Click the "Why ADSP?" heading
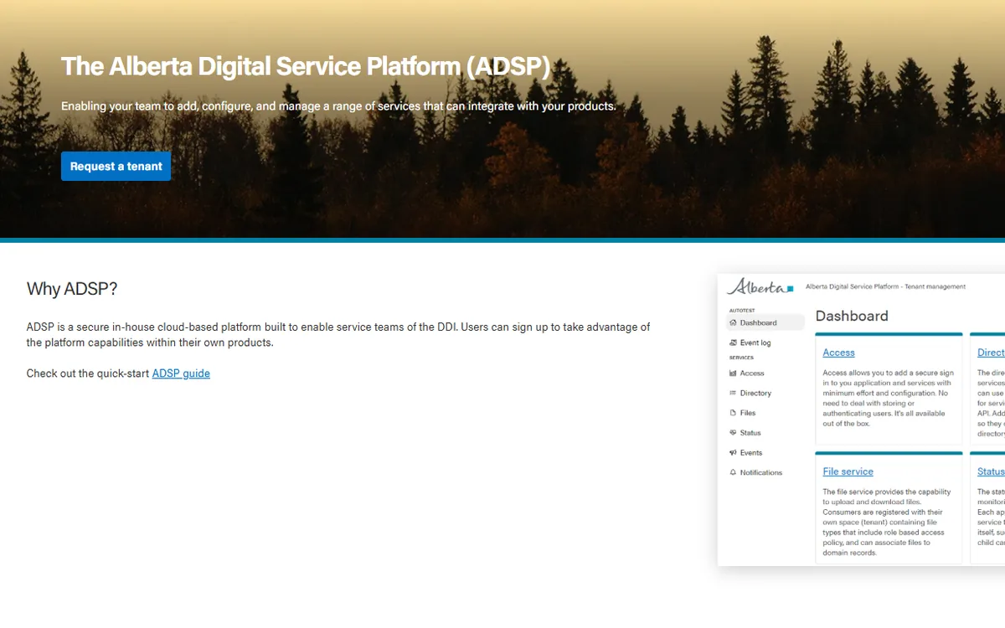This screenshot has width=1005, height=628. [72, 289]
